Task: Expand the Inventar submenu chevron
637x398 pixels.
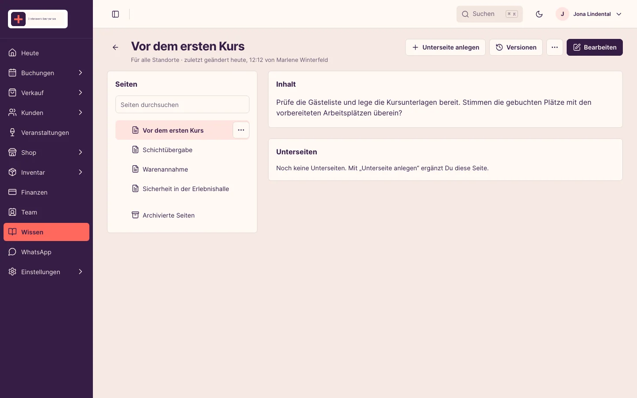Action: 81,172
